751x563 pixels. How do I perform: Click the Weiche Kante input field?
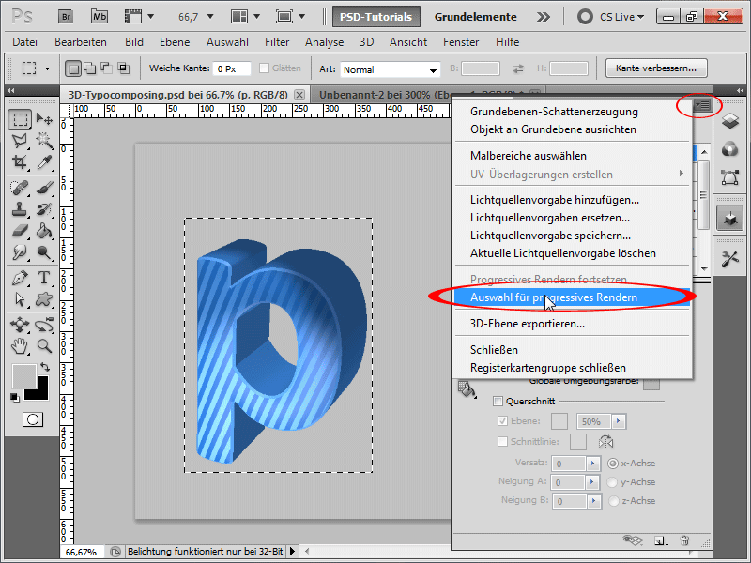click(232, 68)
